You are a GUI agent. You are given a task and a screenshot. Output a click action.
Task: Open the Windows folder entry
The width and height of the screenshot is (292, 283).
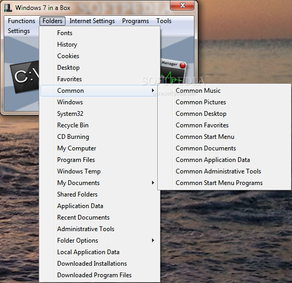point(100,102)
